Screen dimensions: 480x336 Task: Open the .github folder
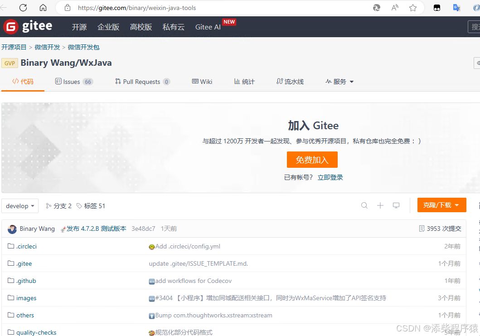click(x=26, y=281)
